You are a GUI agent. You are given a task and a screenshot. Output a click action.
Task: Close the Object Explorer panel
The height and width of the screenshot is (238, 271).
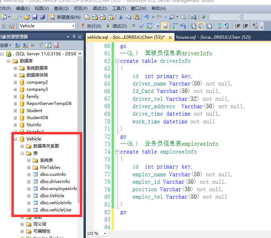point(80,37)
